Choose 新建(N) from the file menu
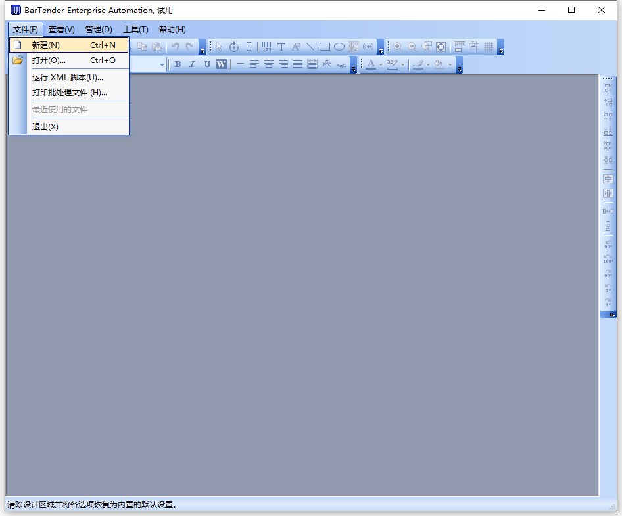Viewport: 622px width, 516px height. [68, 45]
